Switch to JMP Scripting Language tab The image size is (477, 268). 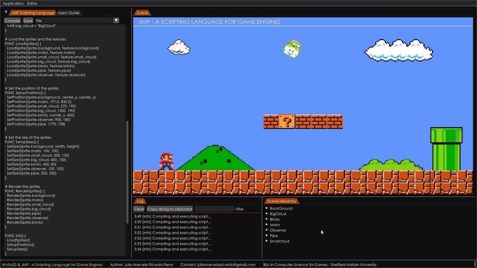coord(33,13)
